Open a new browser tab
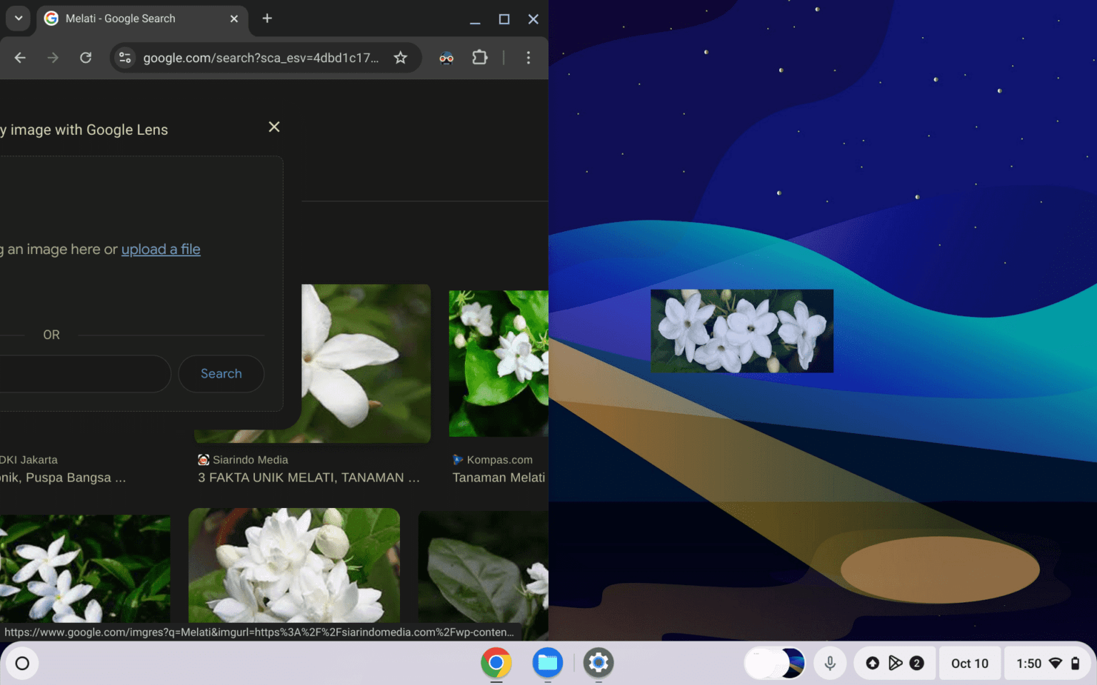 pos(266,19)
